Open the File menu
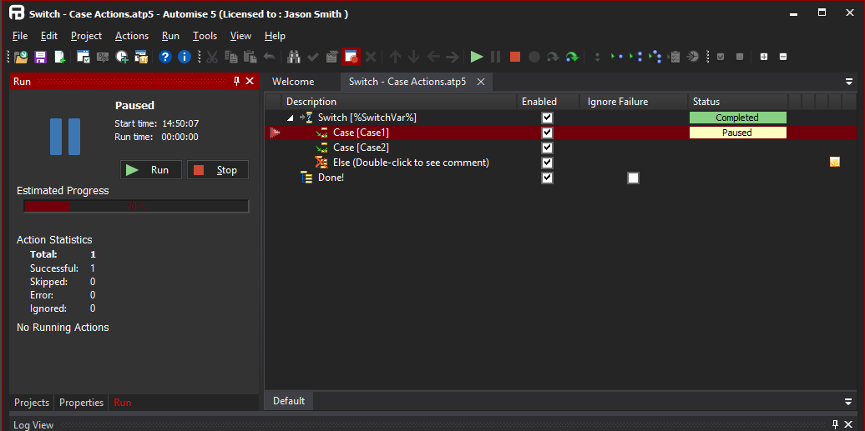The width and height of the screenshot is (865, 431). click(x=20, y=36)
